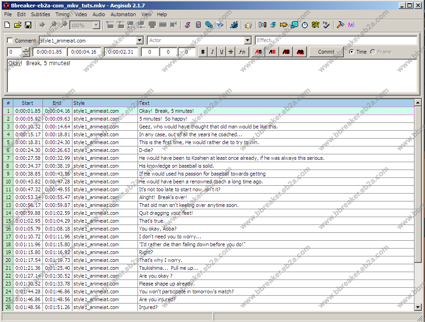Expand the style dropdown showing style1_animeiat.com

point(140,41)
